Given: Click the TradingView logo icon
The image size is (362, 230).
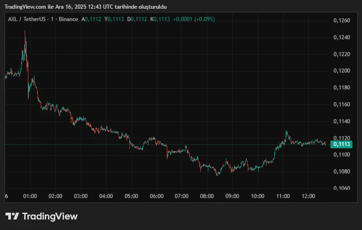Looking at the screenshot, I should (12, 216).
